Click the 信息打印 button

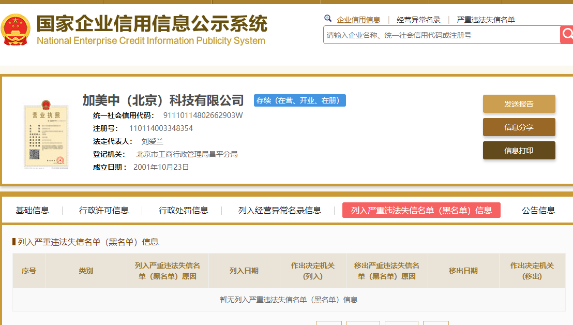click(519, 151)
